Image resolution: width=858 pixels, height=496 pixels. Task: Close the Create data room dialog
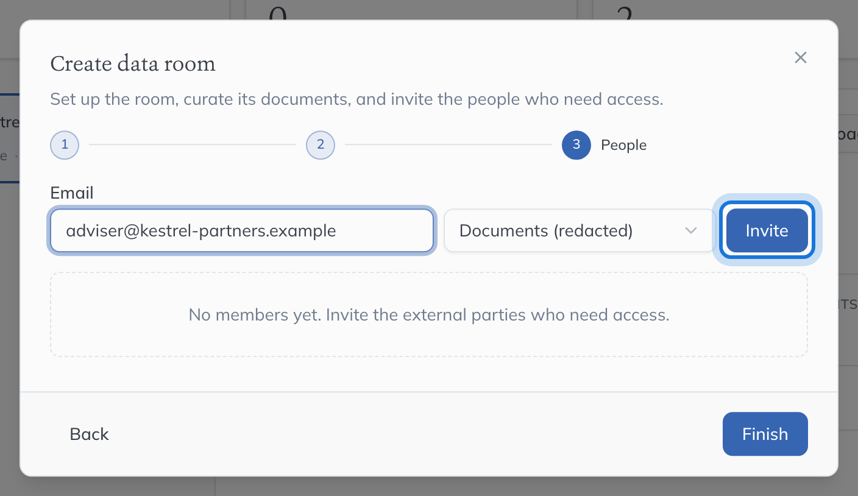click(801, 57)
